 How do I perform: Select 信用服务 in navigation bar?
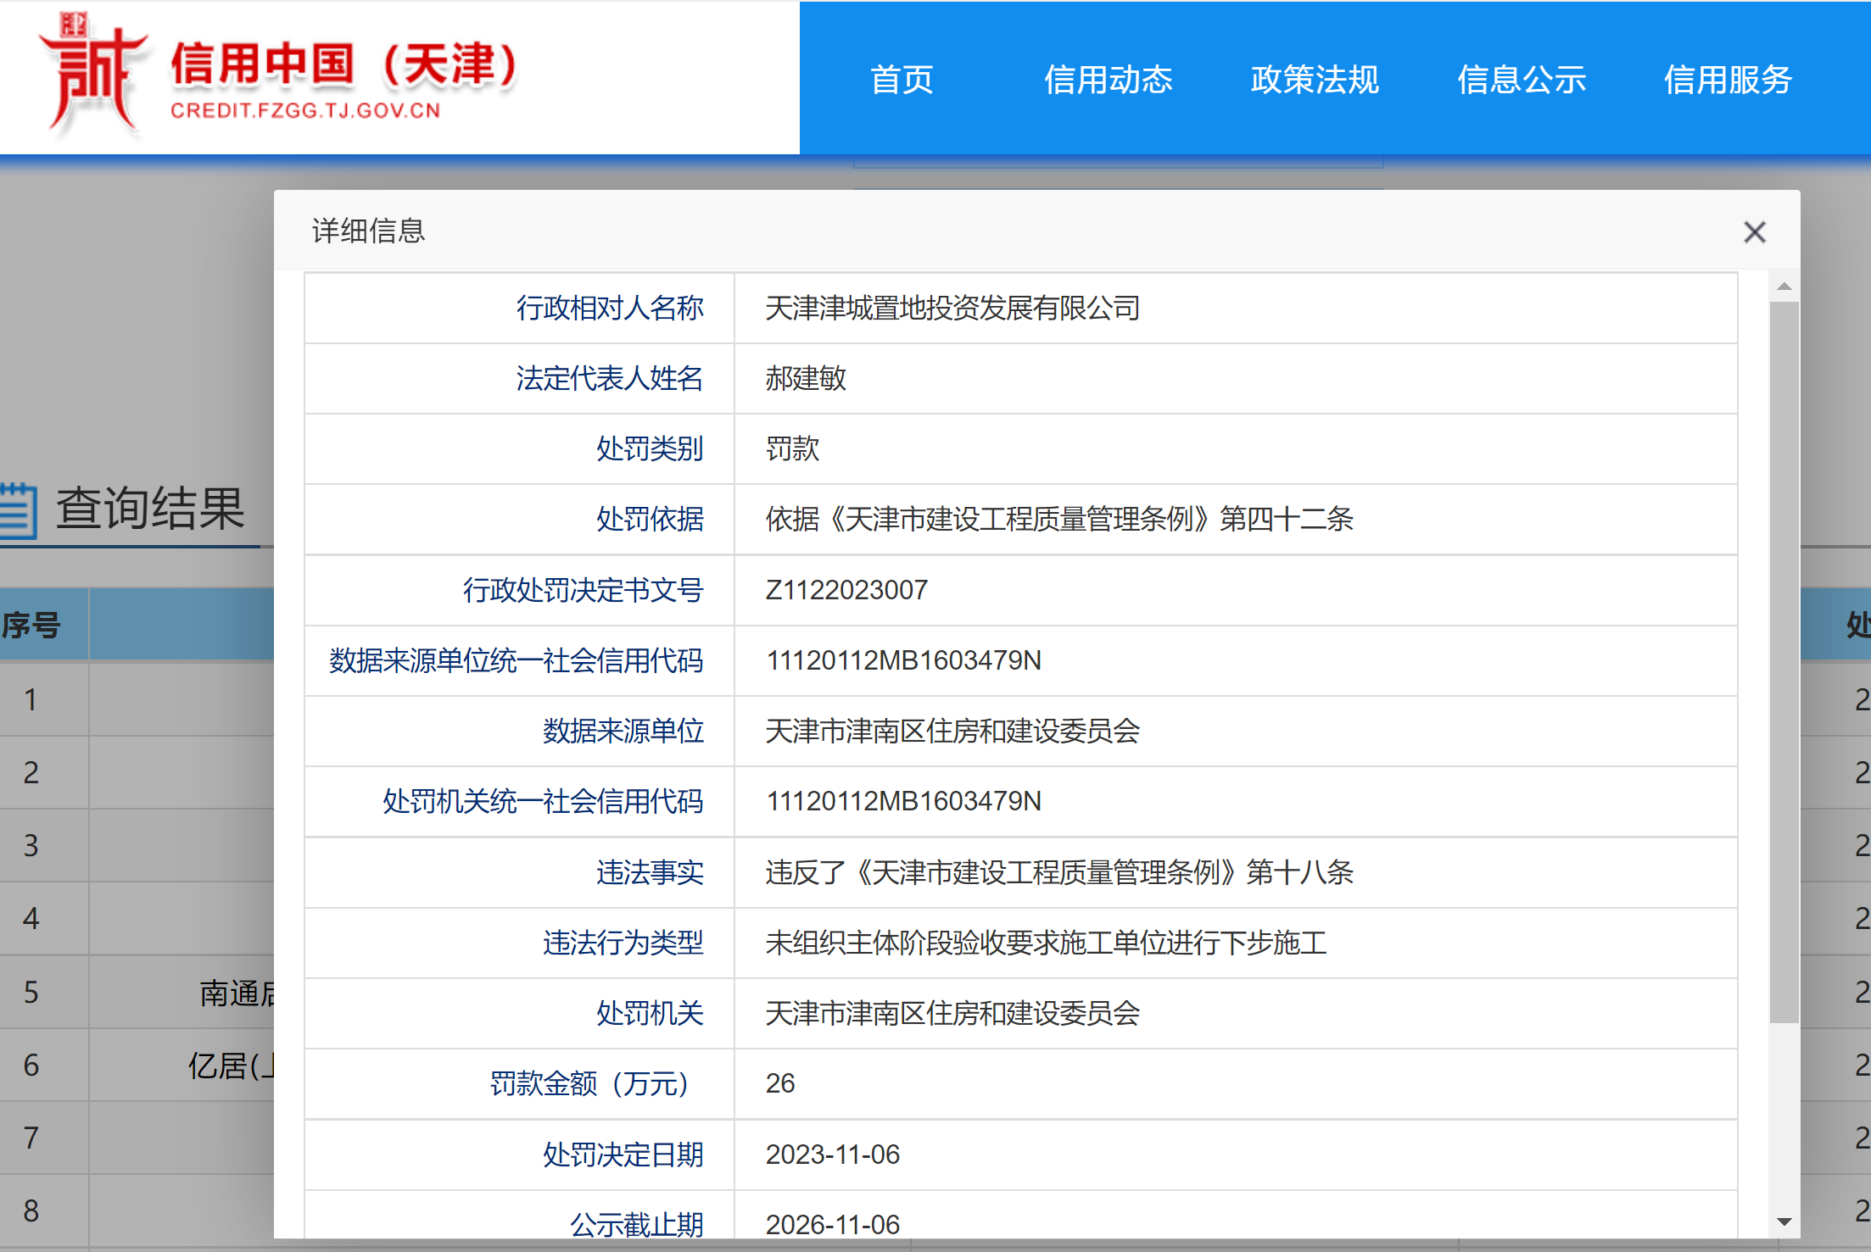(x=1728, y=80)
